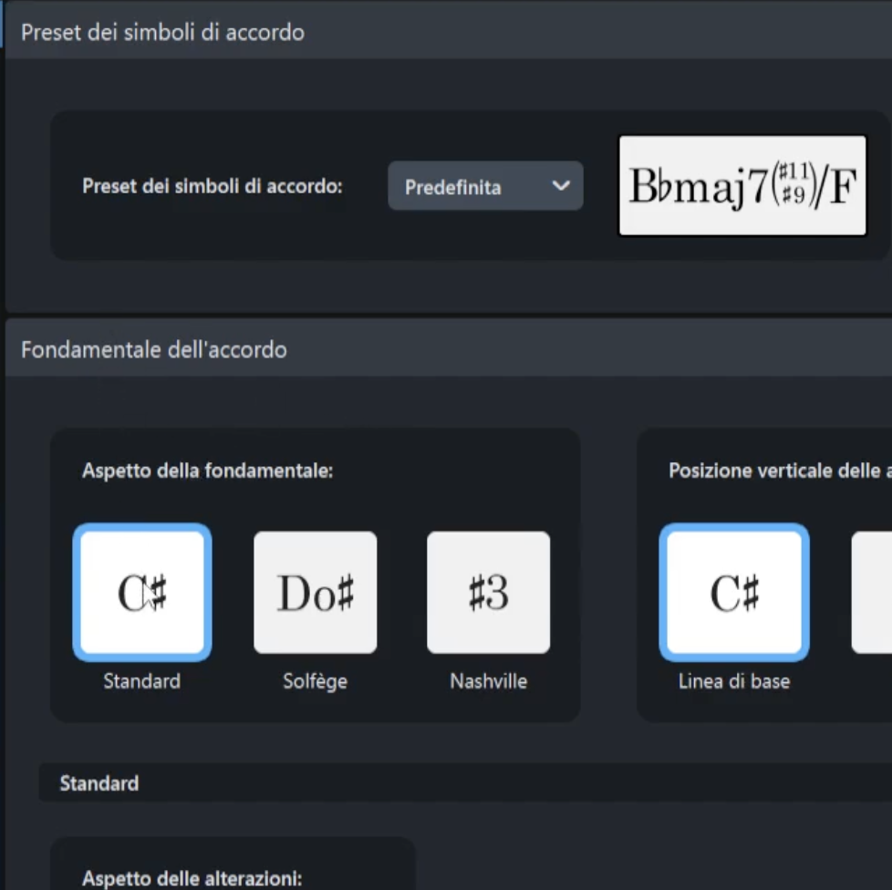Viewport: 892px width, 890px height.
Task: Select the Standard C♯ root appearance tile
Action: point(142,592)
